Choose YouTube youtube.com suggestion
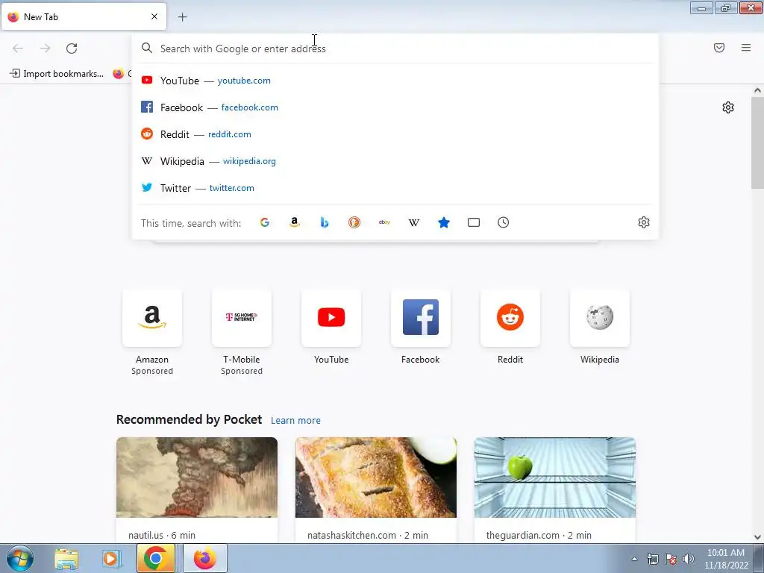The image size is (764, 573). pyautogui.click(x=395, y=81)
